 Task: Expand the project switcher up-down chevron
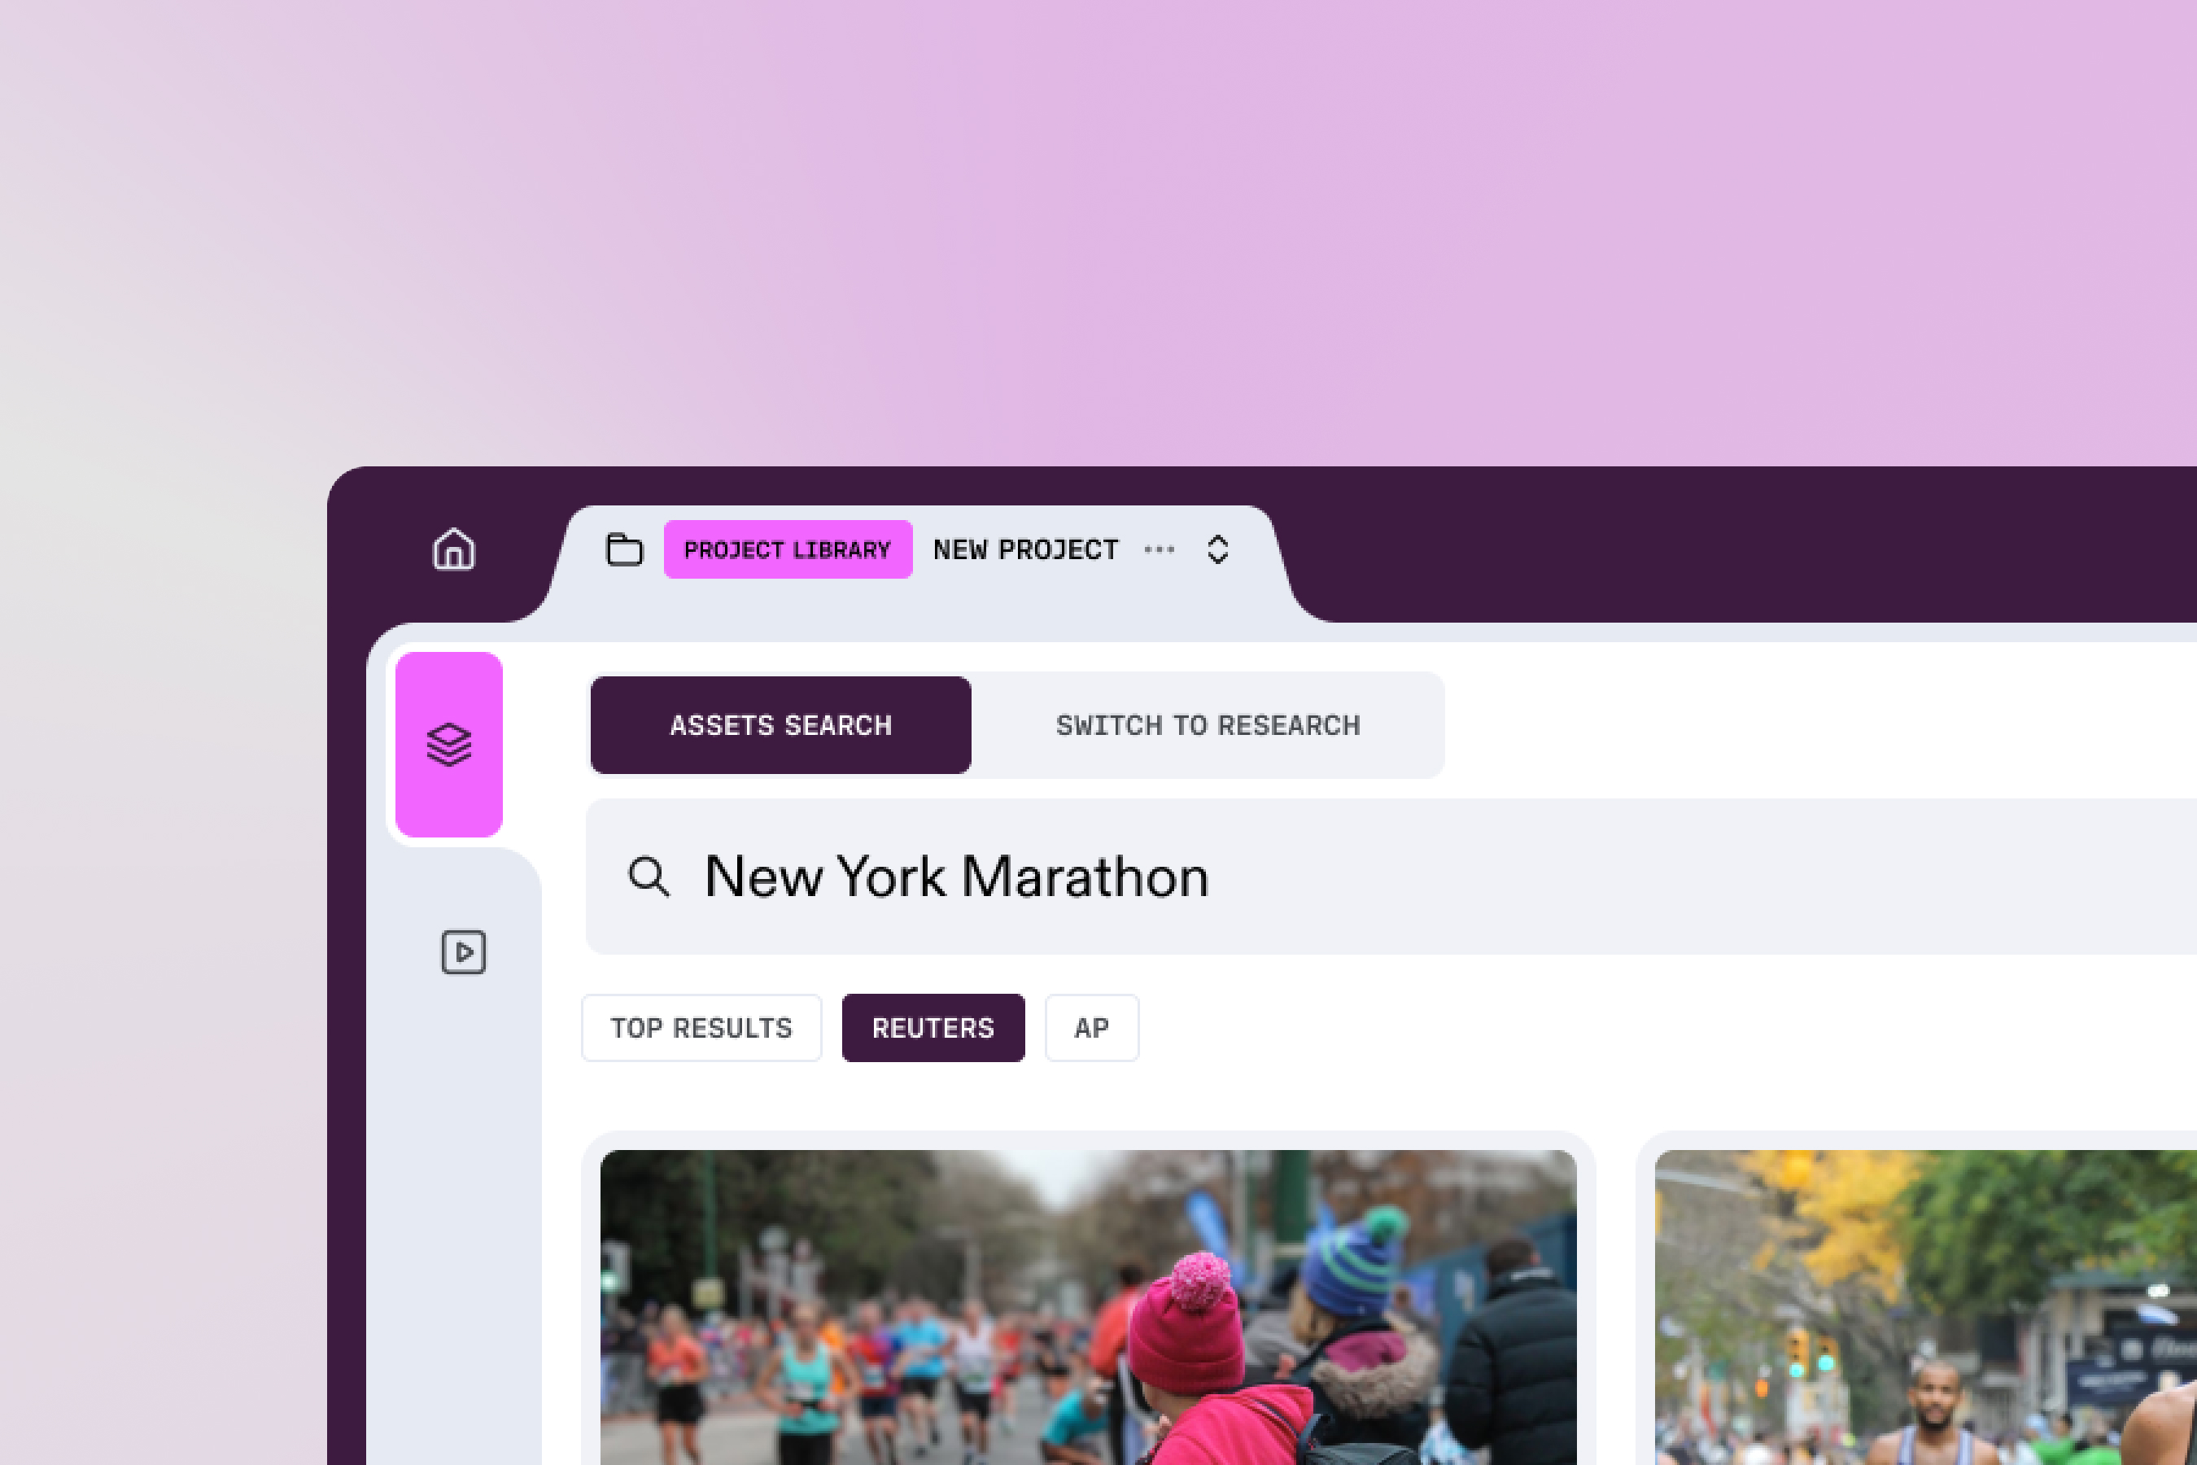coord(1217,549)
